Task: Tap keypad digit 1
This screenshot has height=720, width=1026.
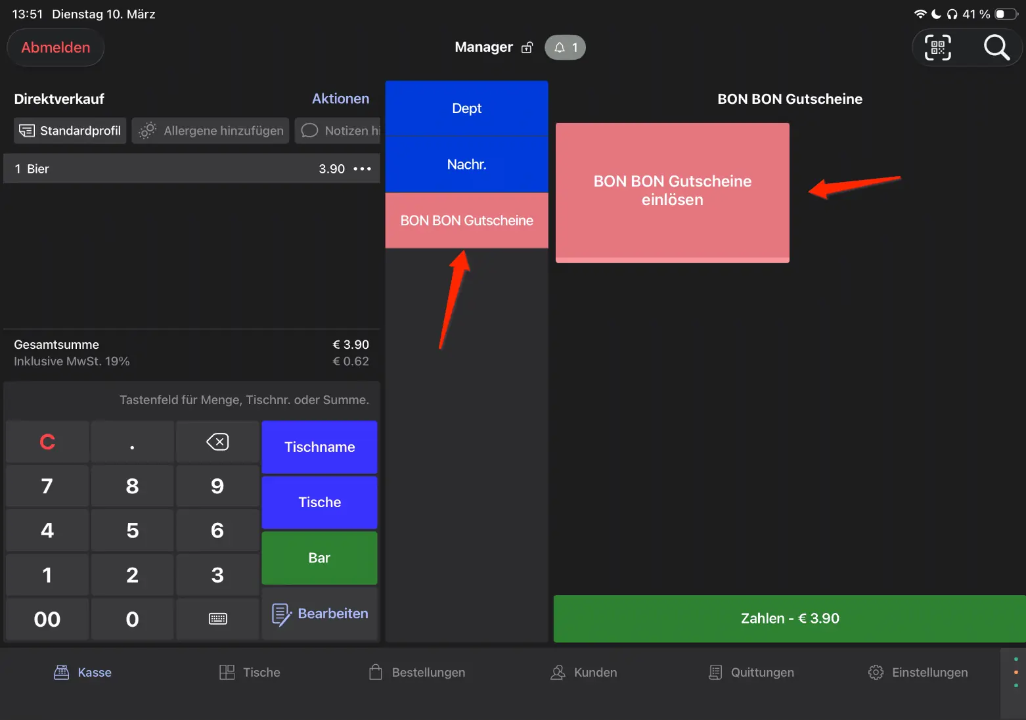Action: (x=47, y=575)
